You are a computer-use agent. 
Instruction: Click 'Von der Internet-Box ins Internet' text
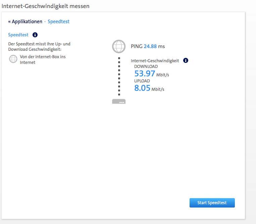click(43, 60)
